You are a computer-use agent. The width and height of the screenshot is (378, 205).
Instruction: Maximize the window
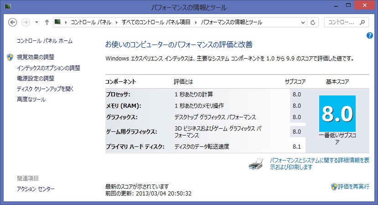(348, 5)
